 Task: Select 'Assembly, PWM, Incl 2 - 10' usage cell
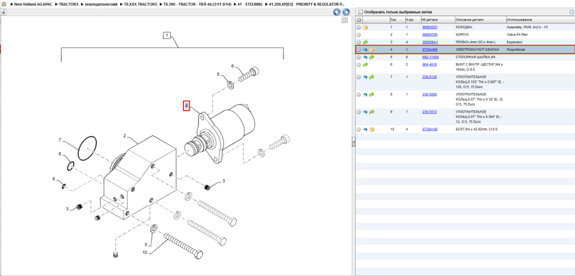[527, 28]
